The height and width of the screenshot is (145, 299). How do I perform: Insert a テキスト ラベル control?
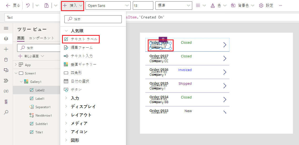click(81, 39)
